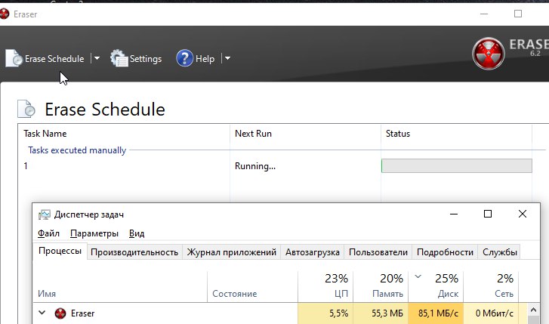Minimize the Eraser window
This screenshot has height=324, width=549.
[484, 14]
